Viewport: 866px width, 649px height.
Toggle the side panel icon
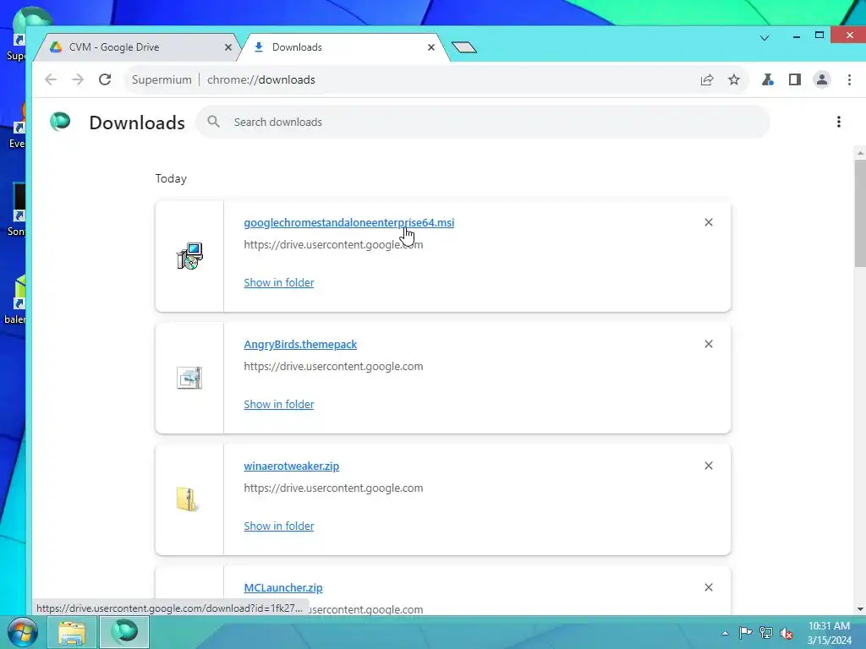pos(795,80)
